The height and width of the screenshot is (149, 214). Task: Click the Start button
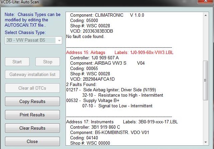17,62
